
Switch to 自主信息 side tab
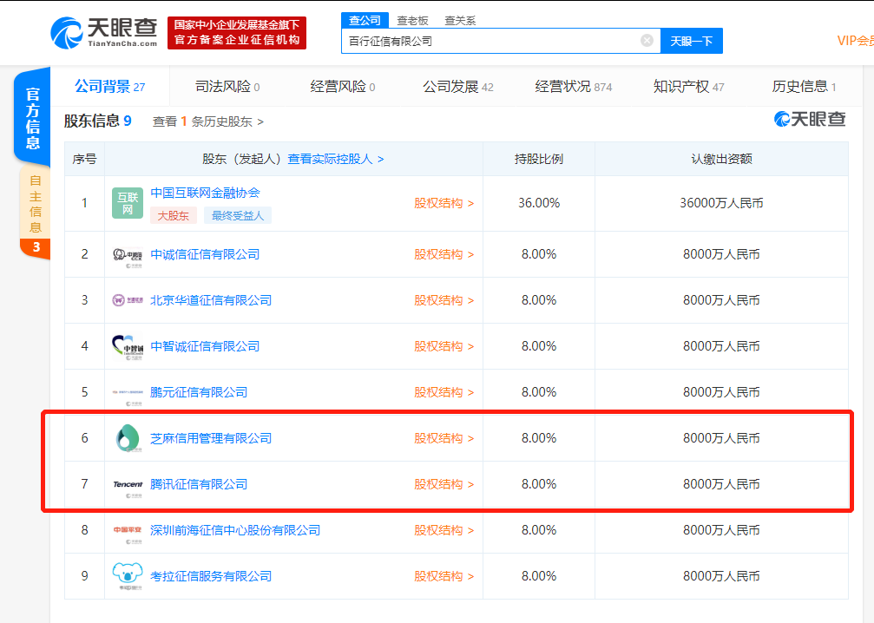[35, 211]
